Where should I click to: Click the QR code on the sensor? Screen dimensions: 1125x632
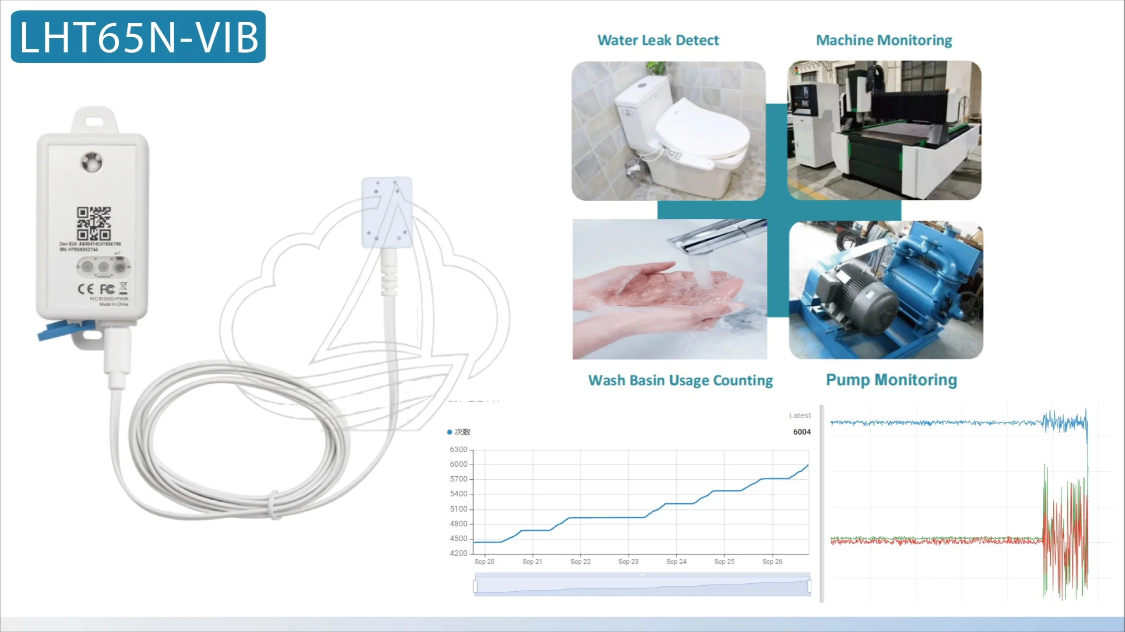coord(94,223)
